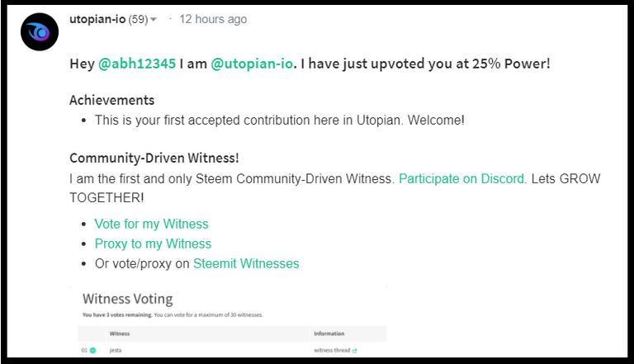Screen dimensions: 634x364
Task: Open the @utopian-io mention link
Action: click(252, 64)
